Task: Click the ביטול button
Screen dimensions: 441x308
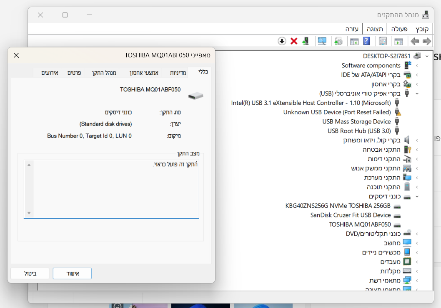Action: coord(30,274)
